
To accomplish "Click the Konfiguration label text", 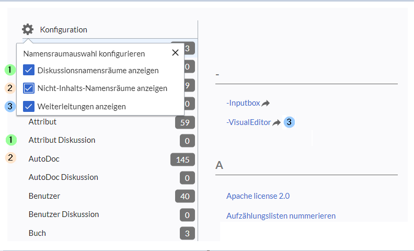I will (x=63, y=30).
